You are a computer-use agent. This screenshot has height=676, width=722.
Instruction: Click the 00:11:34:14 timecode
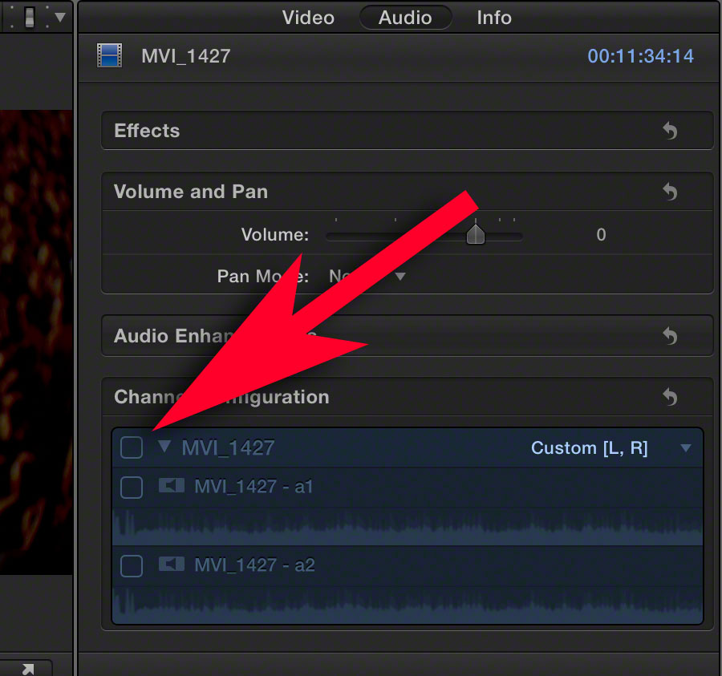click(x=640, y=56)
